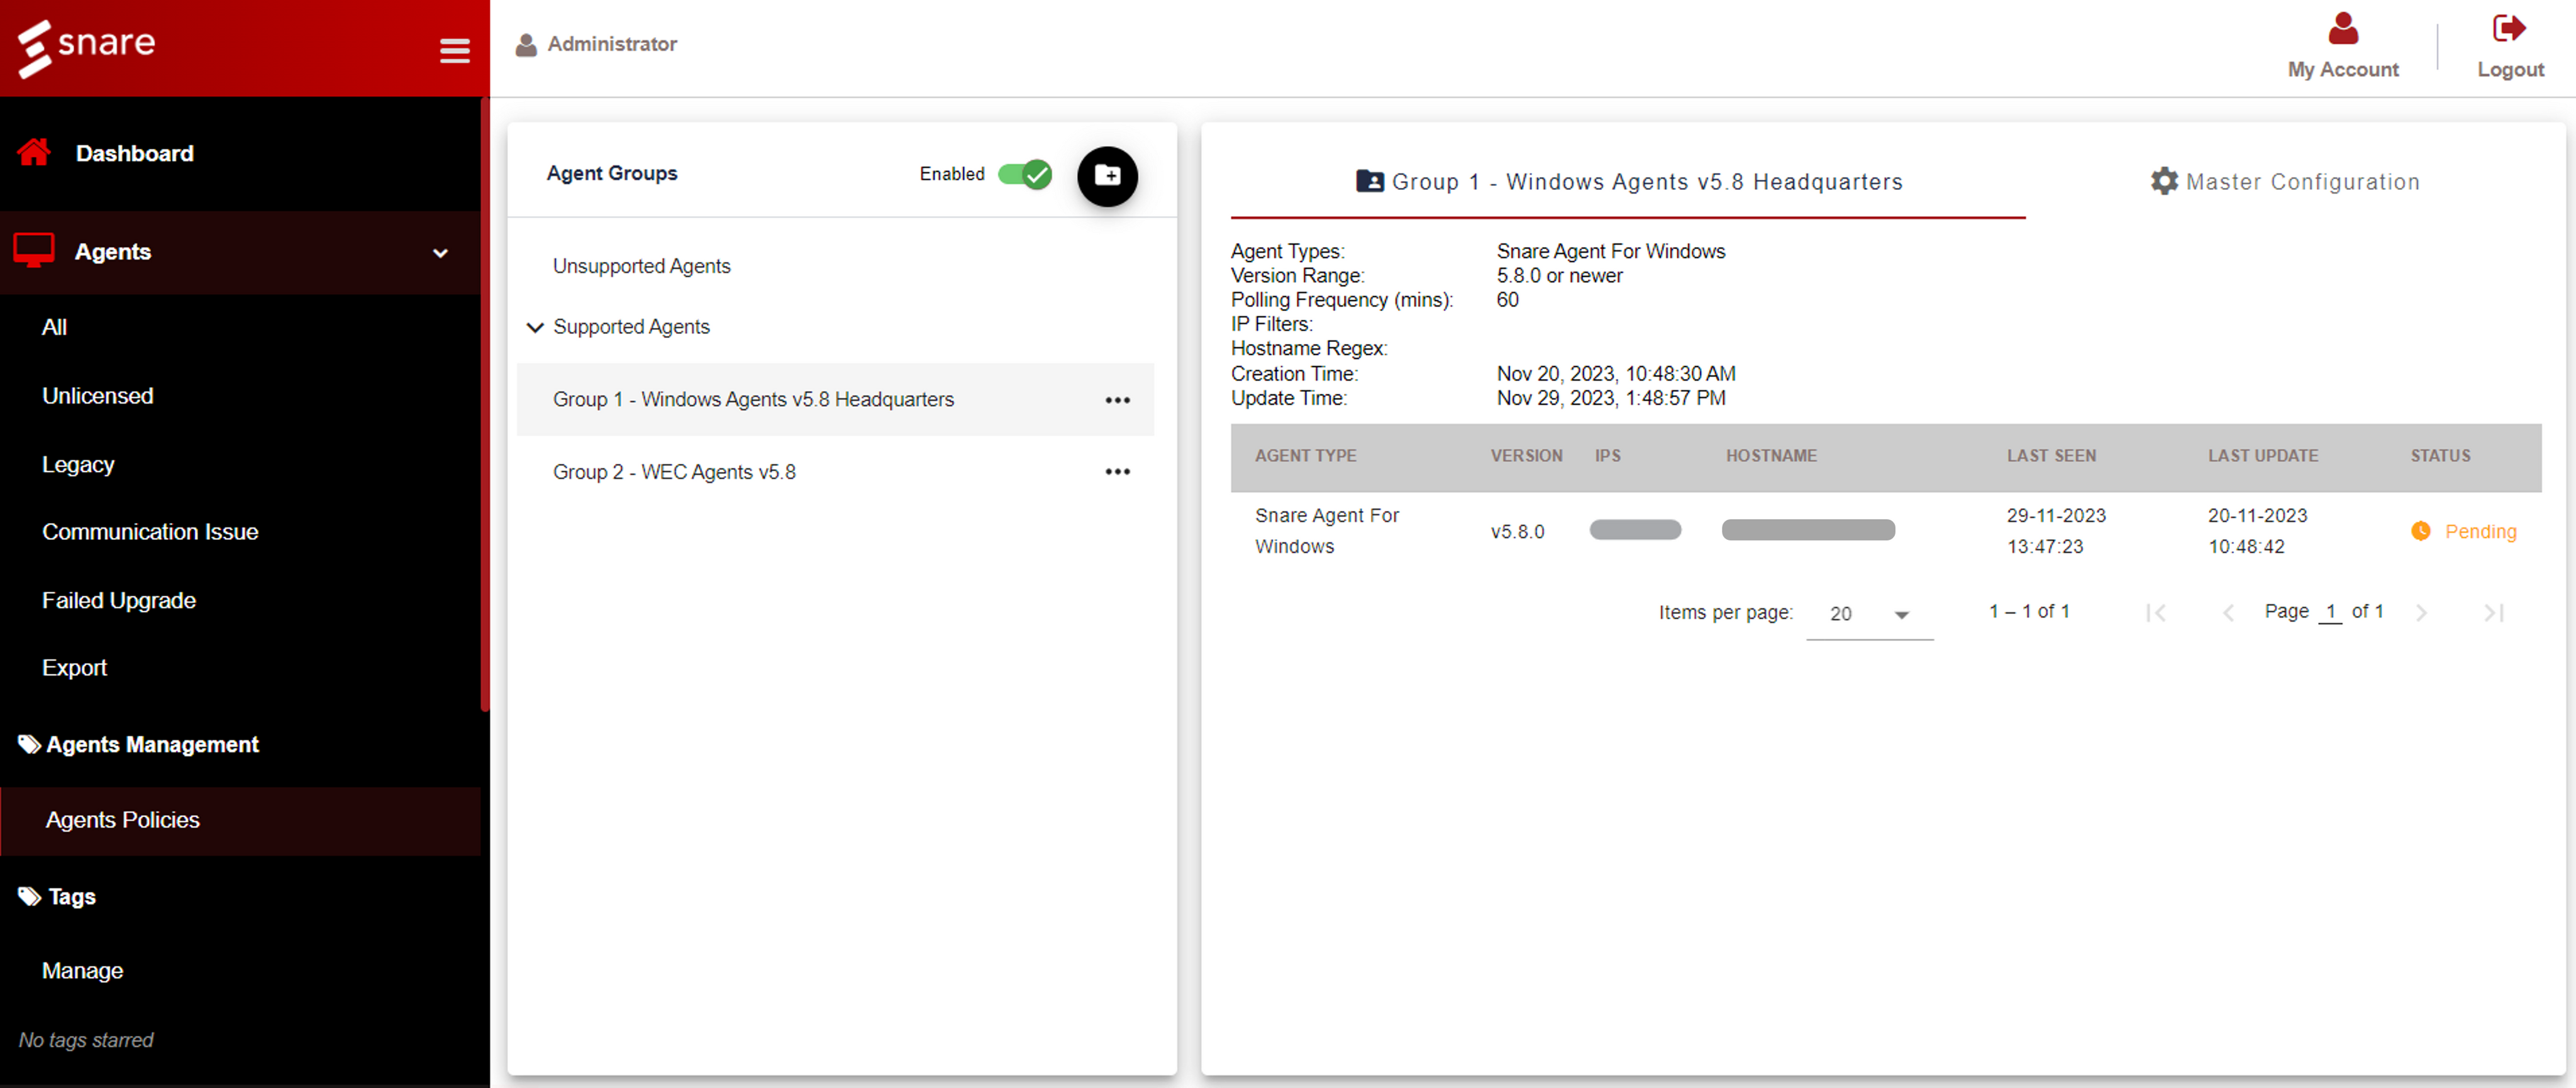Go to next page of agents table
The height and width of the screenshot is (1088, 2576).
(x=2421, y=612)
